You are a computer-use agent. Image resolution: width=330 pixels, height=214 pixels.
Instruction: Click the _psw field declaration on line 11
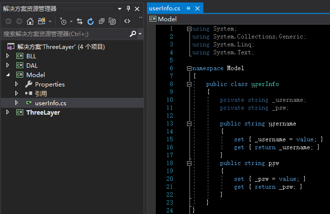pyautogui.click(x=279, y=108)
